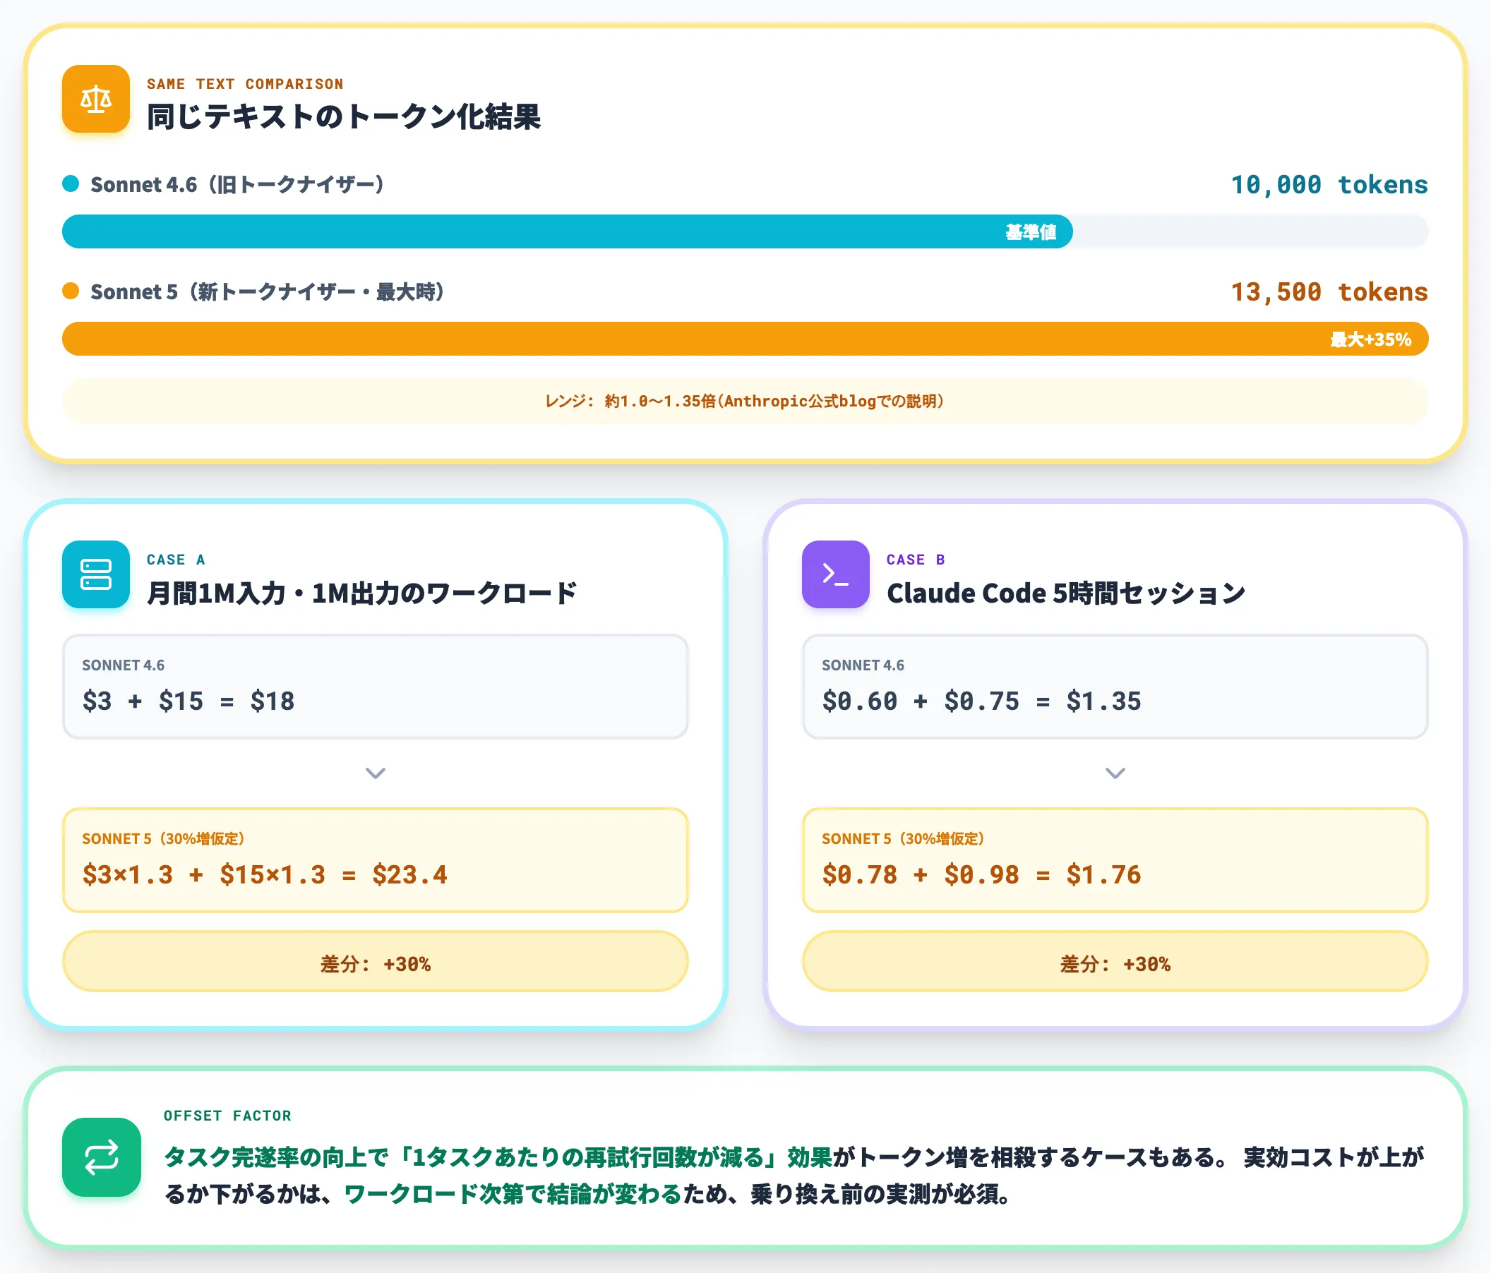The width and height of the screenshot is (1491, 1273).
Task: Click the orange balance scale icon
Action: click(96, 99)
